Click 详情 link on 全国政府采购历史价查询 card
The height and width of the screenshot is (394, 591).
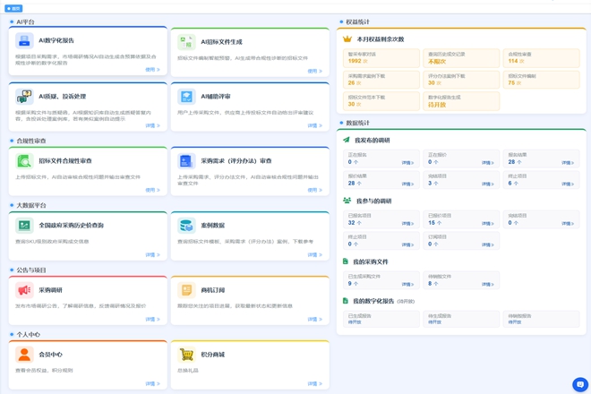click(152, 254)
